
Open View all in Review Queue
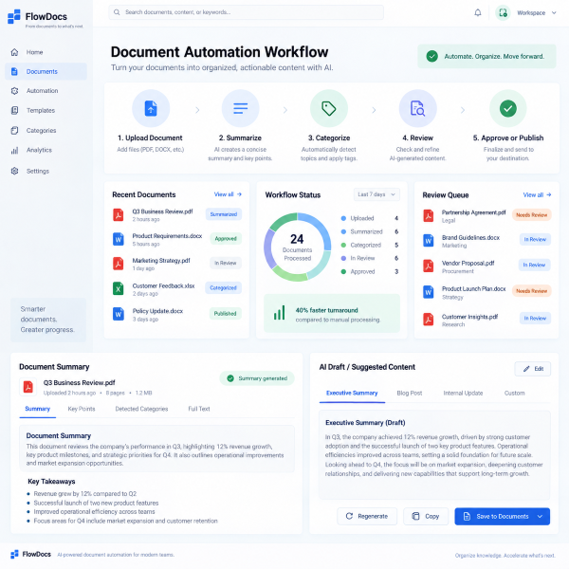[537, 194]
